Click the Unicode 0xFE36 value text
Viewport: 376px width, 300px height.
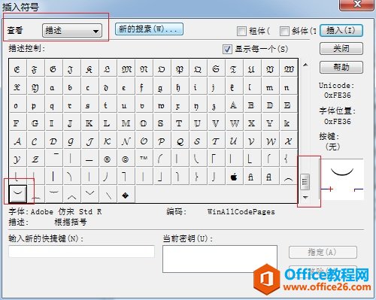338,95
